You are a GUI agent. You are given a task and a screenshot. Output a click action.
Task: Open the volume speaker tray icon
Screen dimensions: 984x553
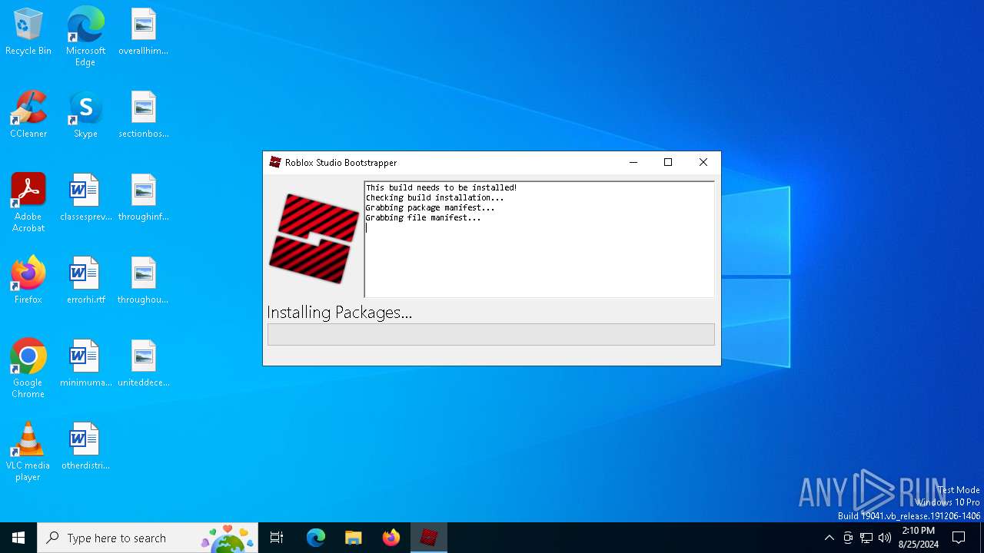[x=885, y=538]
